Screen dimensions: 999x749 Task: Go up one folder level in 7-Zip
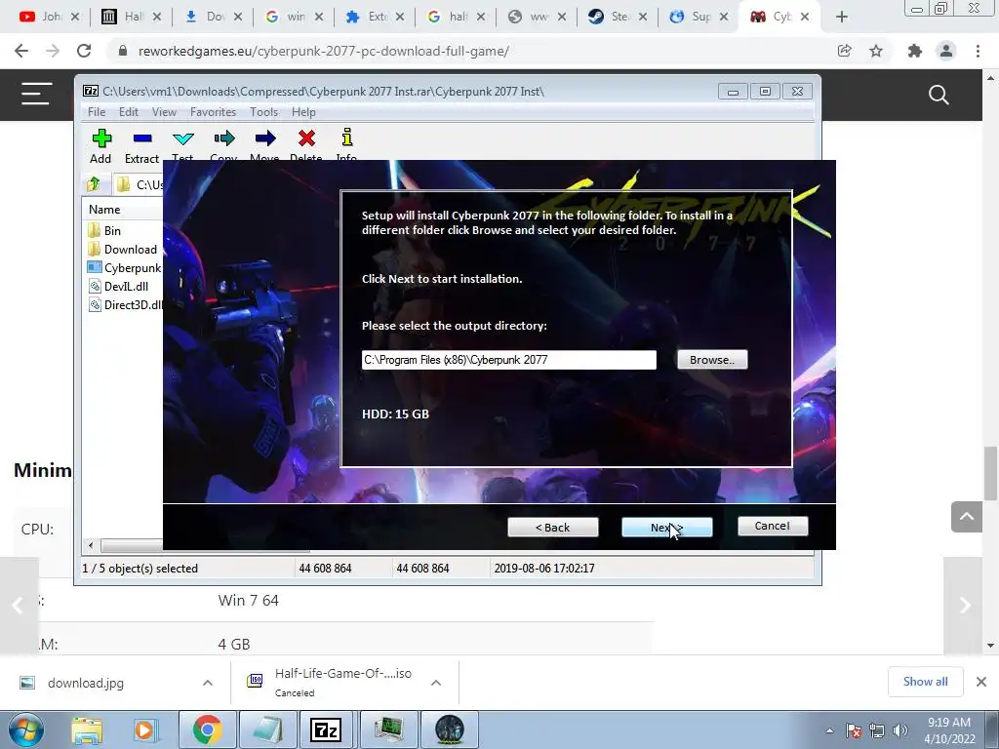tap(94, 184)
